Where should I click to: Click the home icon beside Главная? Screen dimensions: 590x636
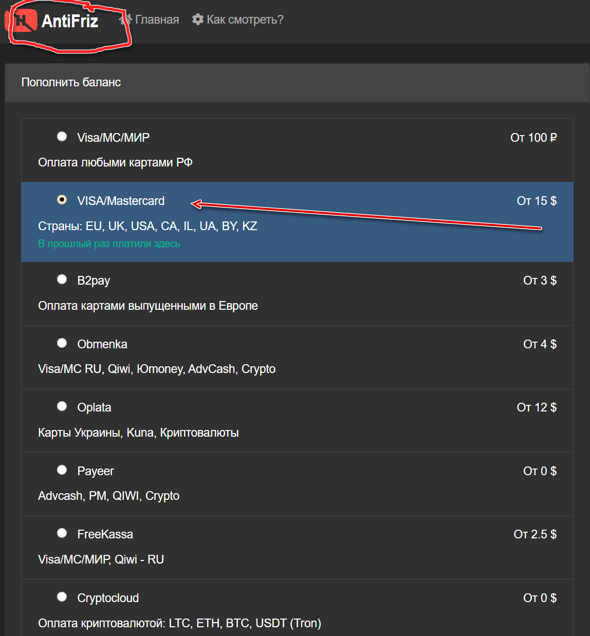(126, 20)
